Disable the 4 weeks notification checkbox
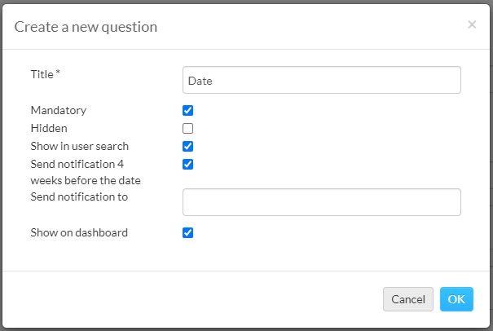 point(187,164)
